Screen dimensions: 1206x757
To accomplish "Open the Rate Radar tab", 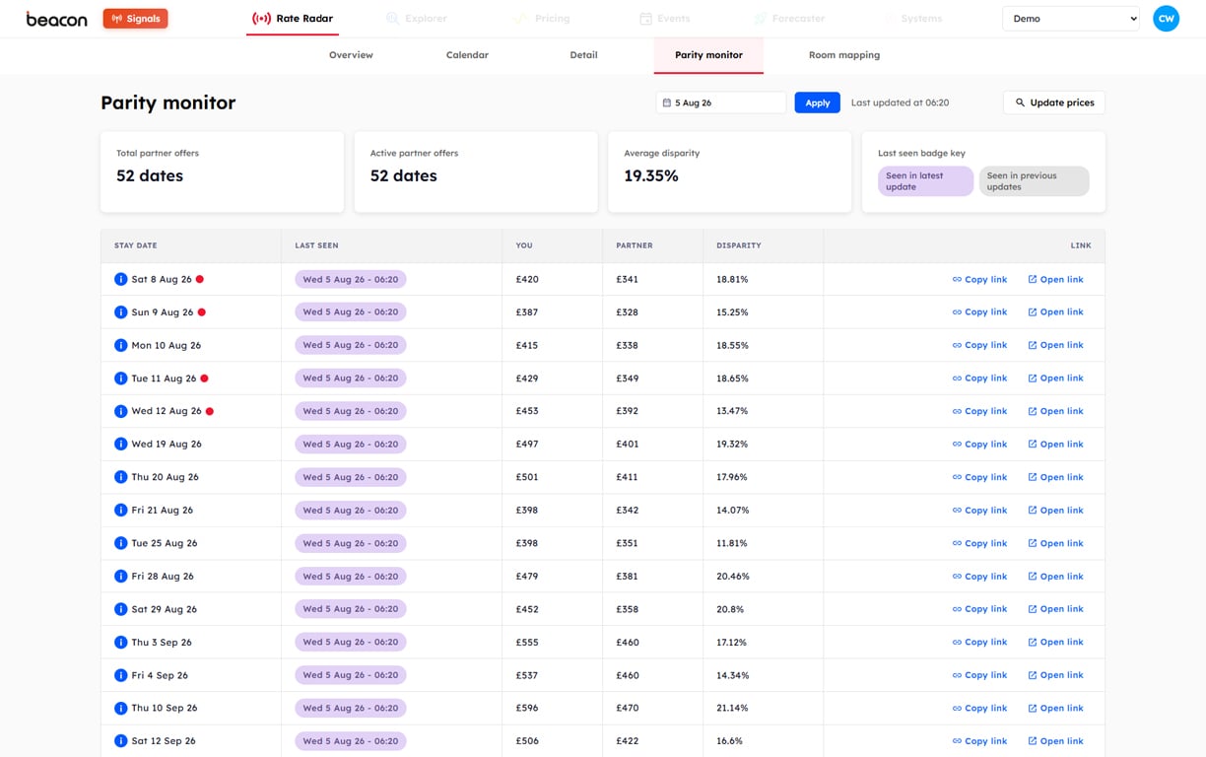I will 293,19.
